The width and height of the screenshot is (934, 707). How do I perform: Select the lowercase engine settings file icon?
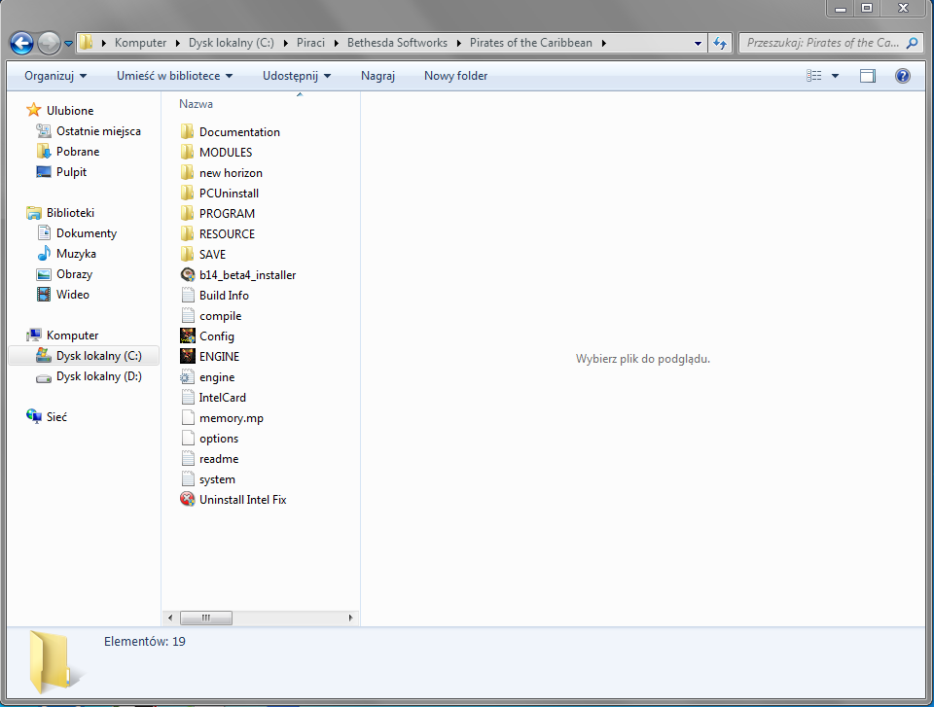187,377
